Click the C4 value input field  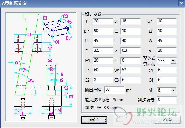(166, 80)
